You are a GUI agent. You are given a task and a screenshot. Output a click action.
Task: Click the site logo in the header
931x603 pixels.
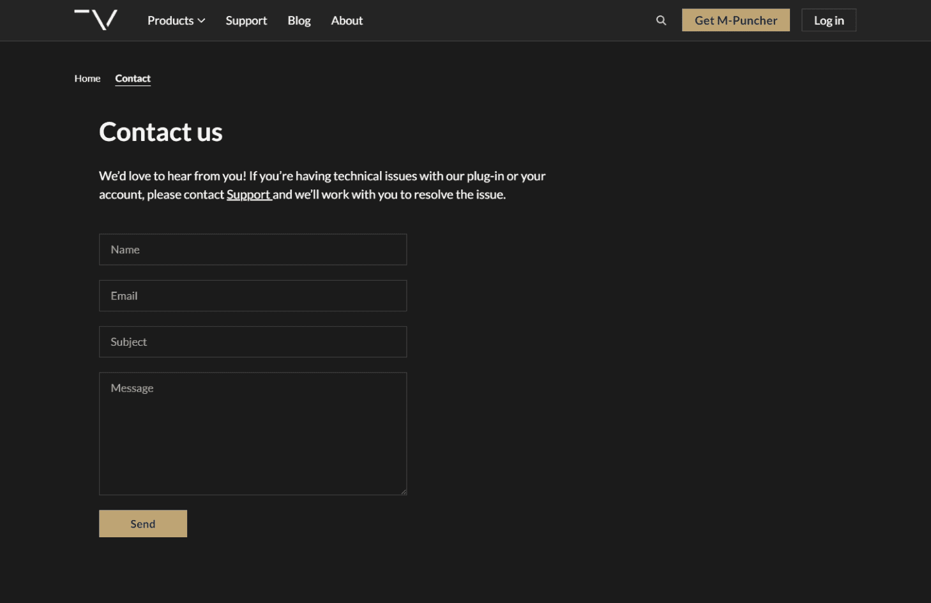[96, 20]
